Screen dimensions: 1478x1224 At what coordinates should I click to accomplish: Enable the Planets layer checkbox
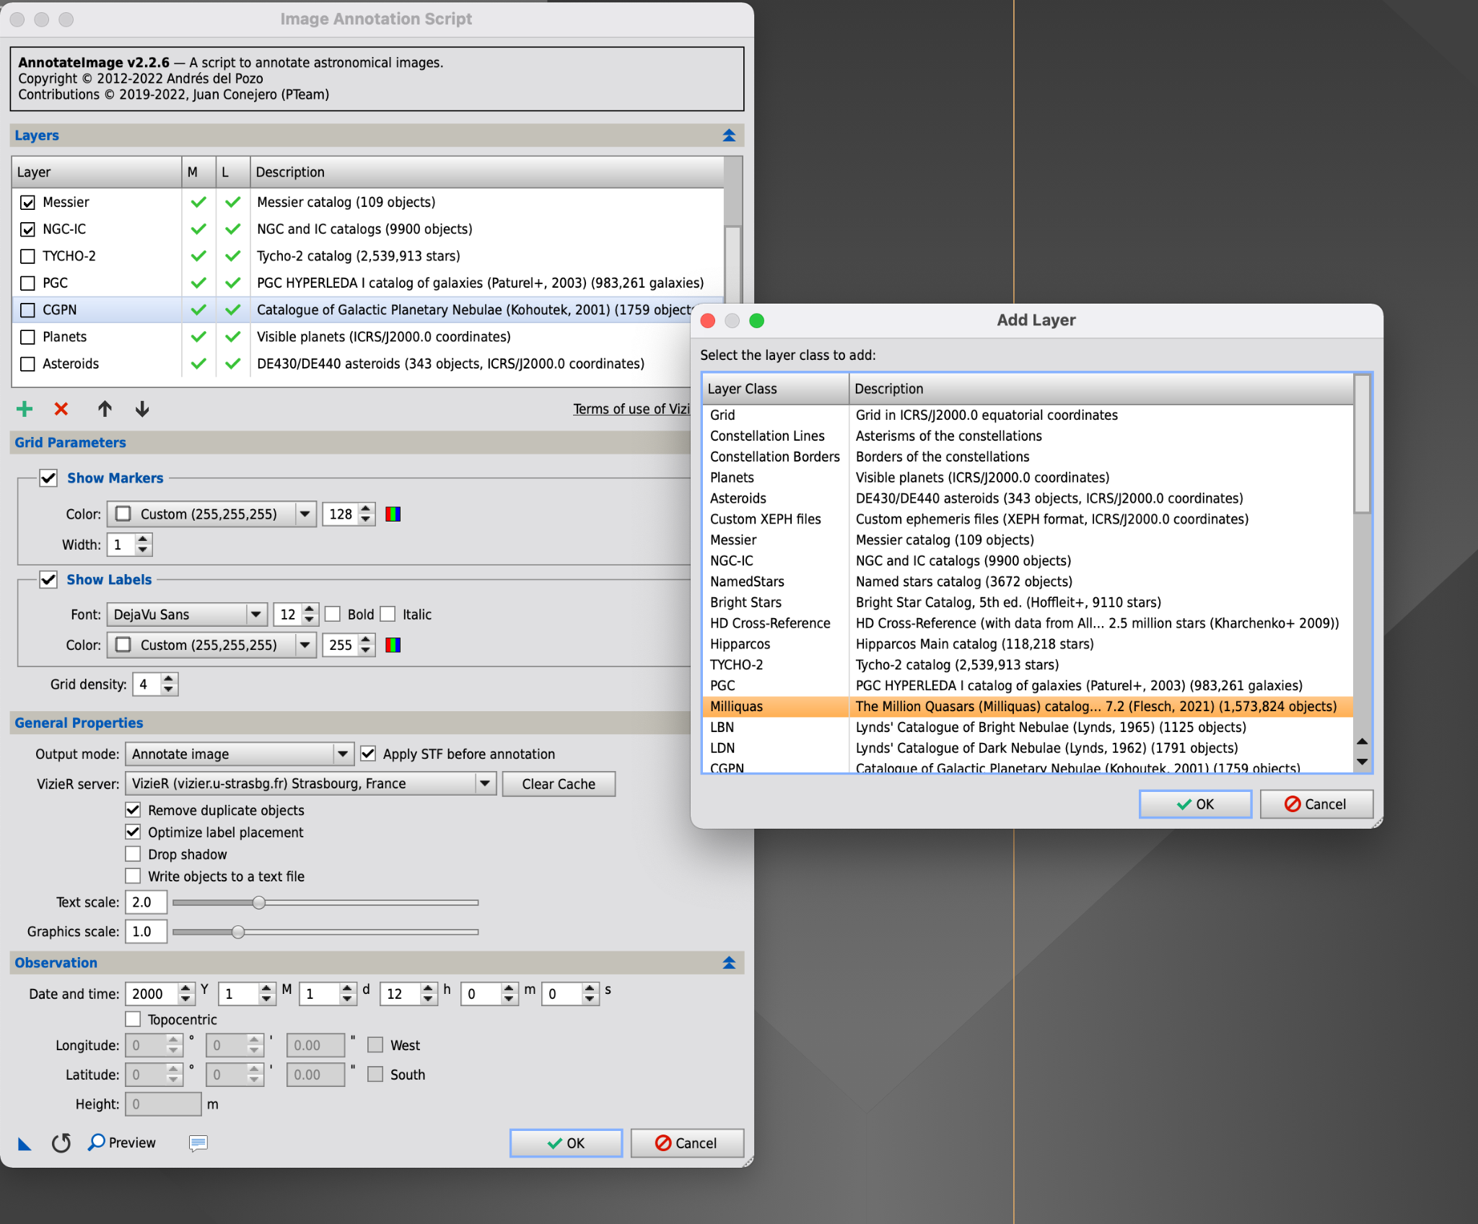coord(27,337)
